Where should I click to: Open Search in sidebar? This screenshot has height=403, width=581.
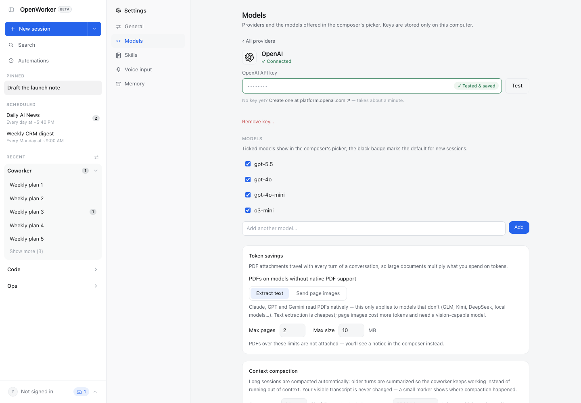[x=53, y=45]
